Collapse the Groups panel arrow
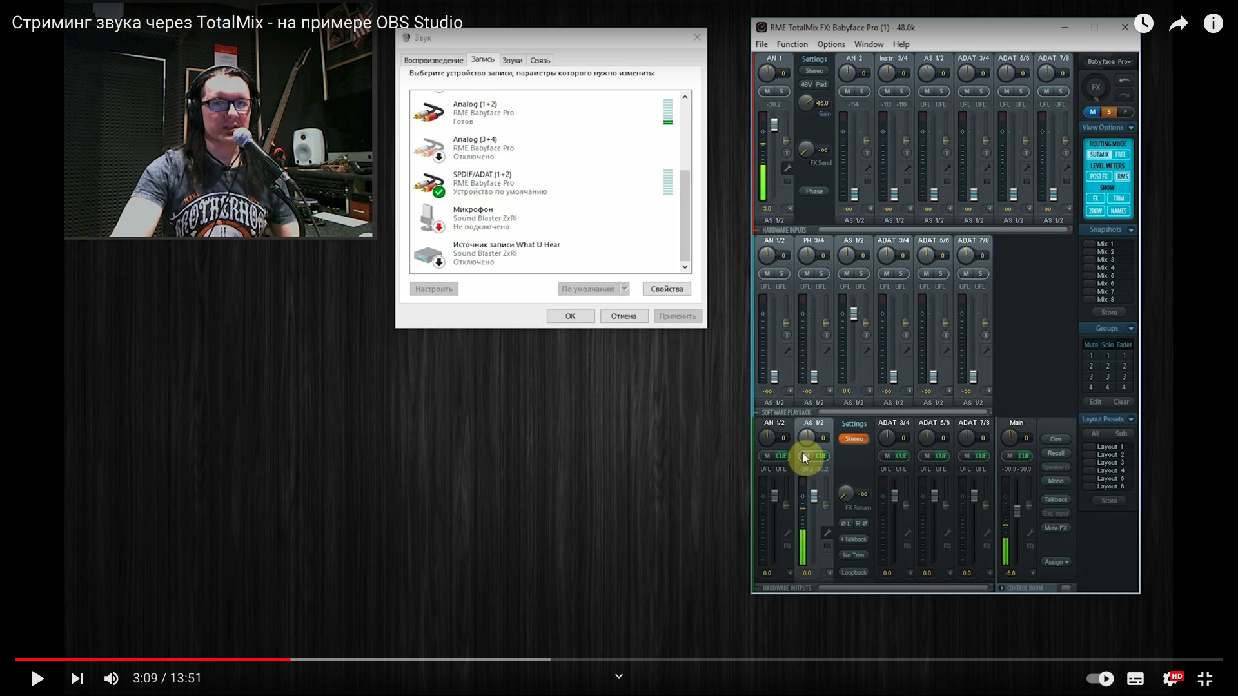The width and height of the screenshot is (1238, 696). click(1131, 329)
